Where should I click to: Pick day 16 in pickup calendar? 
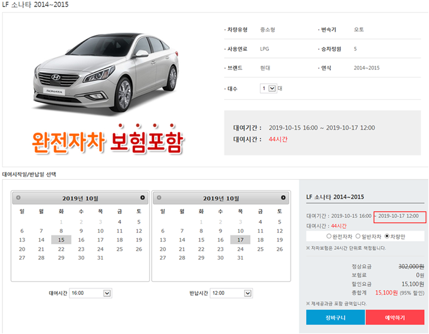(81, 240)
